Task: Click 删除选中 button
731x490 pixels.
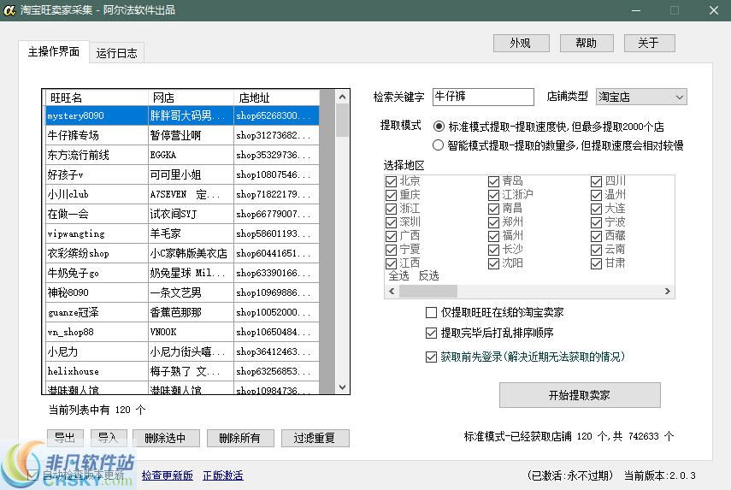Action: coord(166,438)
